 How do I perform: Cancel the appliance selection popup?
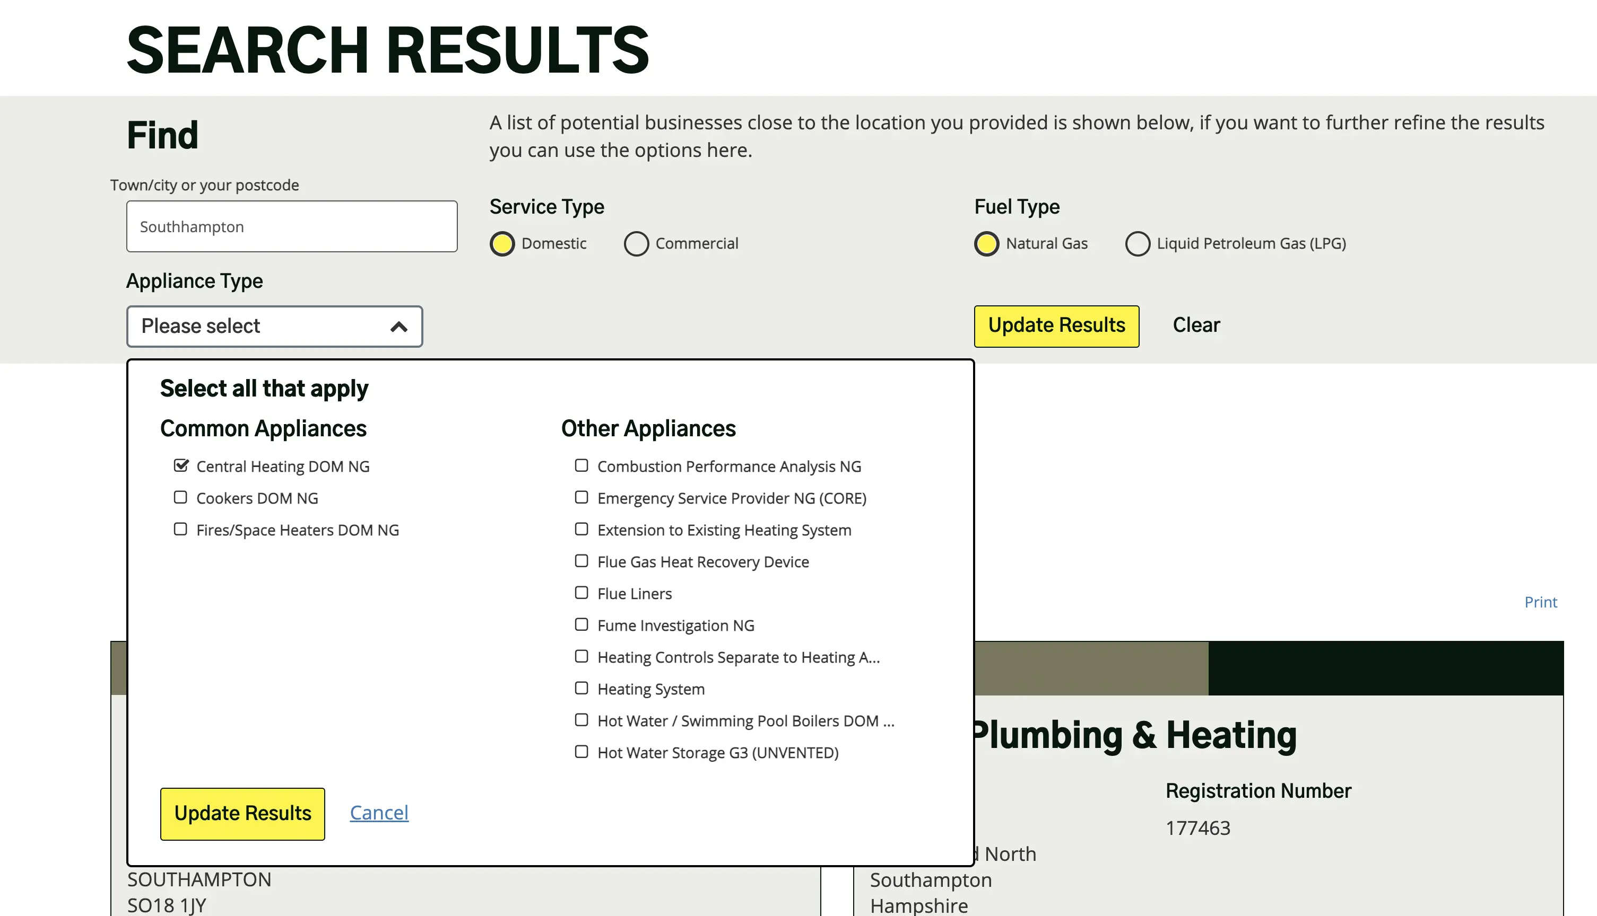point(378,813)
